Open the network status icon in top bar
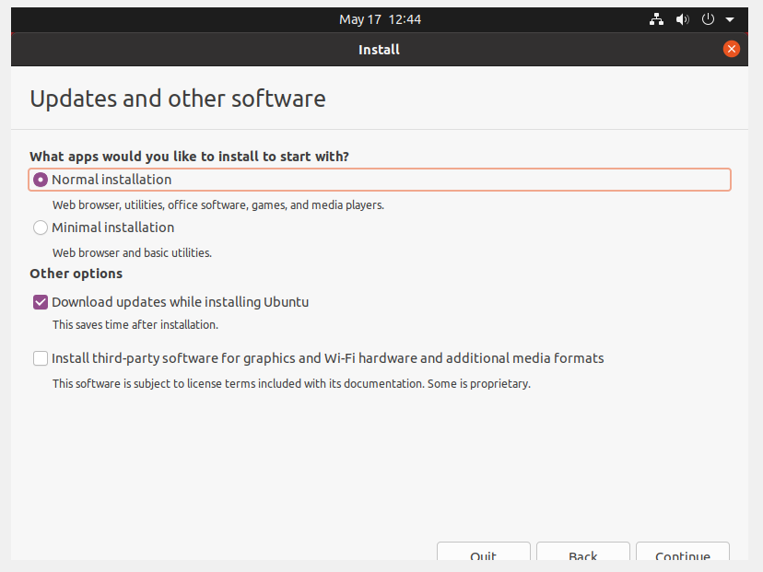The width and height of the screenshot is (763, 572). 656,19
